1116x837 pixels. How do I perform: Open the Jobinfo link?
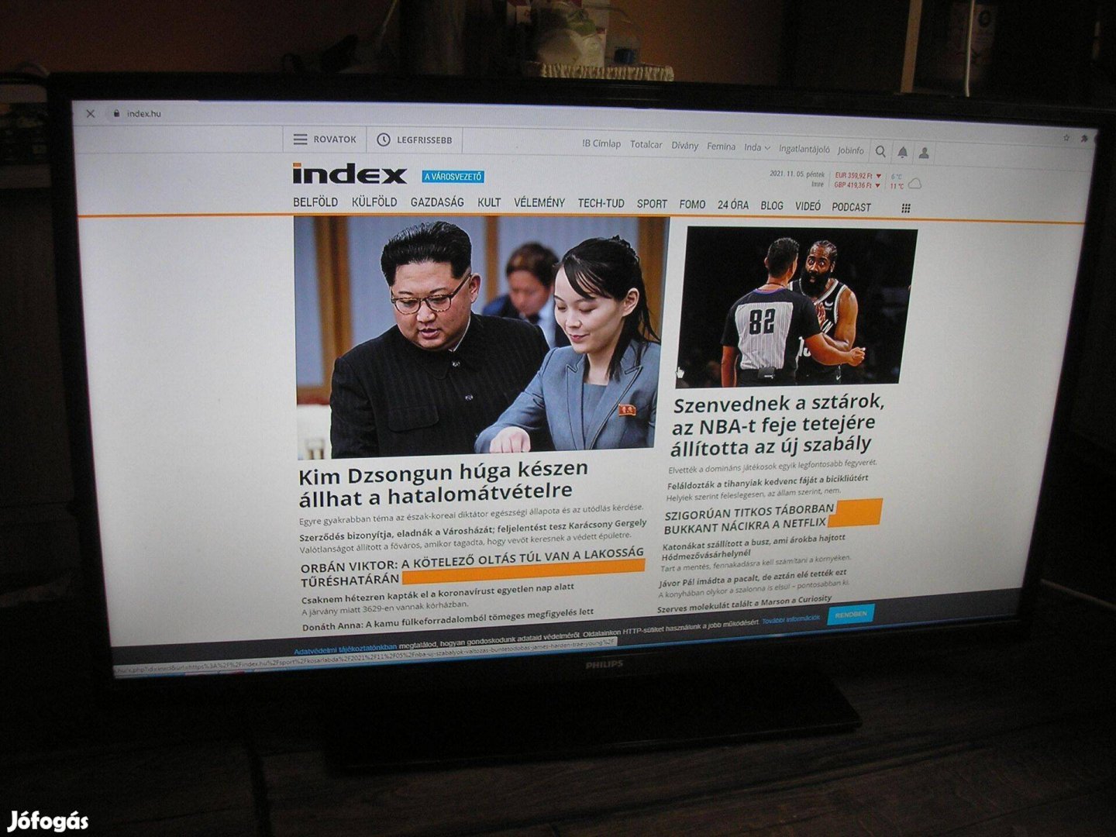click(850, 150)
